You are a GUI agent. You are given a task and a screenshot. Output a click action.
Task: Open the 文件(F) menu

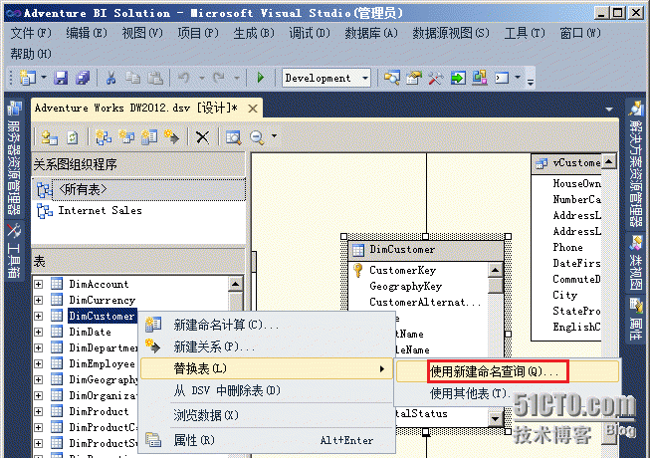[x=31, y=33]
